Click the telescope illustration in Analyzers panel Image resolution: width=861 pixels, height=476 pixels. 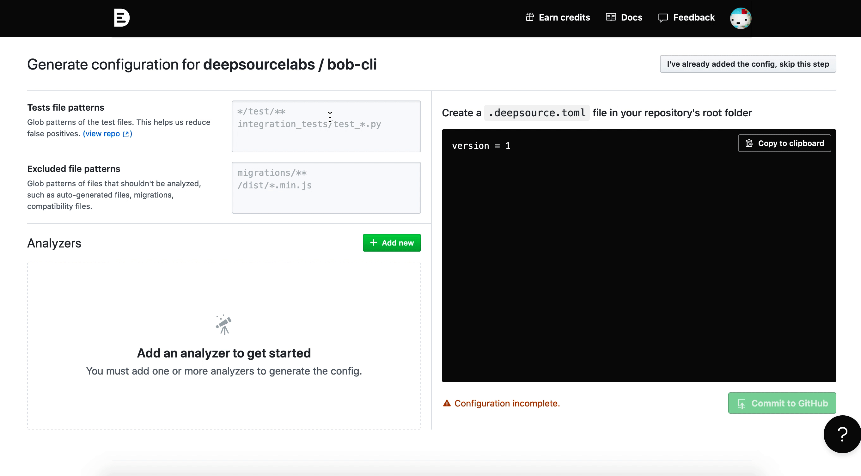point(223,324)
